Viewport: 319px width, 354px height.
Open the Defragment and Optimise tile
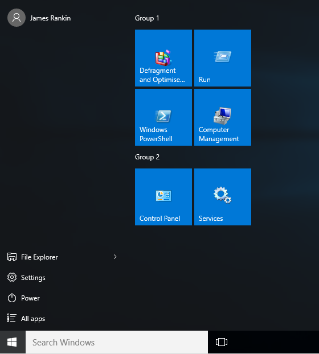(x=163, y=58)
